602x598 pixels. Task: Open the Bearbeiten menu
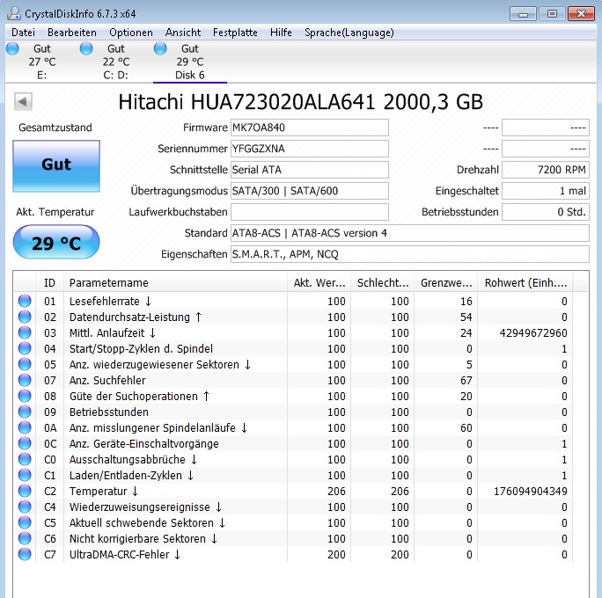click(72, 33)
